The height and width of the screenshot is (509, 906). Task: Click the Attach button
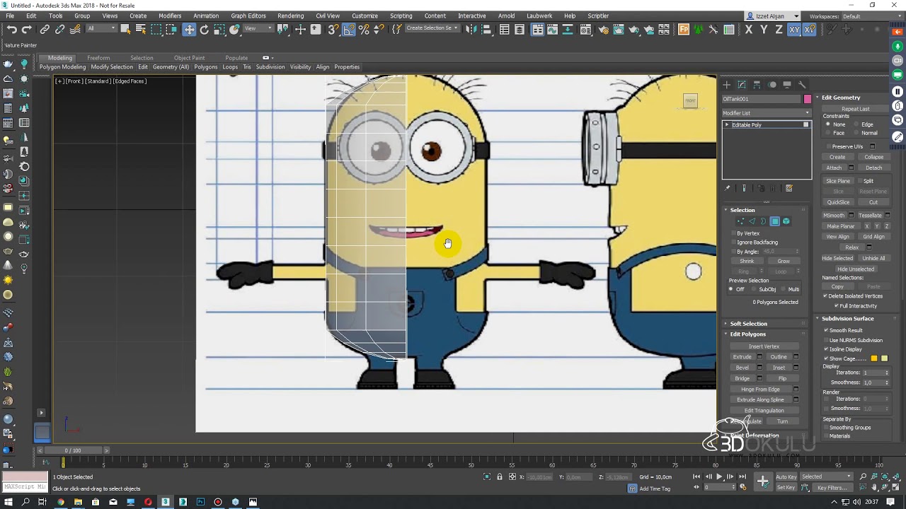point(835,168)
